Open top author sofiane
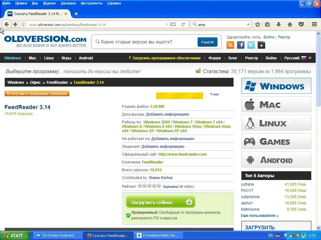The width and height of the screenshot is (321, 240). [247, 184]
